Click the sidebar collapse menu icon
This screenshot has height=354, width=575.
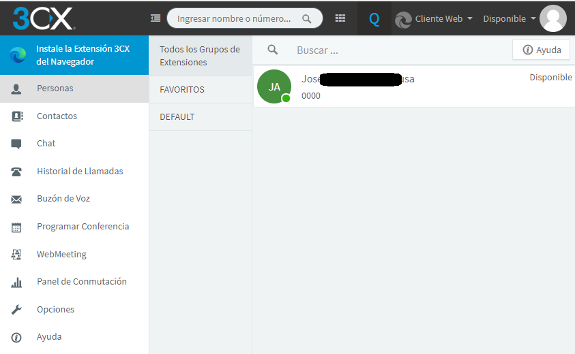pyautogui.click(x=156, y=18)
